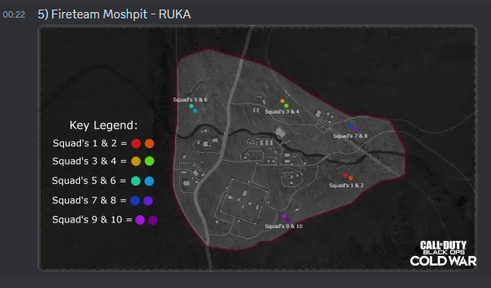The image size is (491, 288).
Task: Click the red spawn dot near Squad's 1 & 2
Action: (x=345, y=176)
